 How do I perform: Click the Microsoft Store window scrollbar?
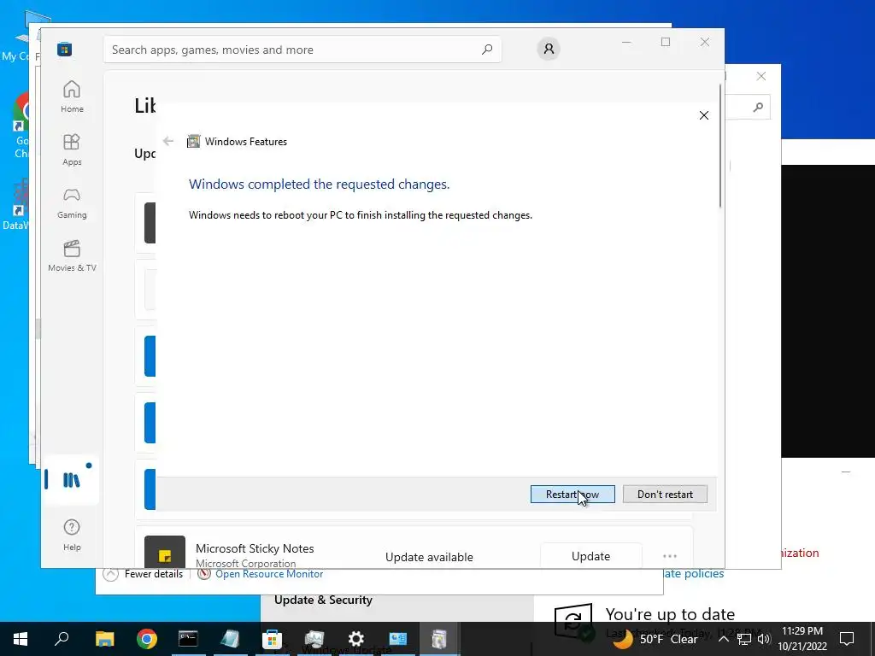[x=720, y=146]
